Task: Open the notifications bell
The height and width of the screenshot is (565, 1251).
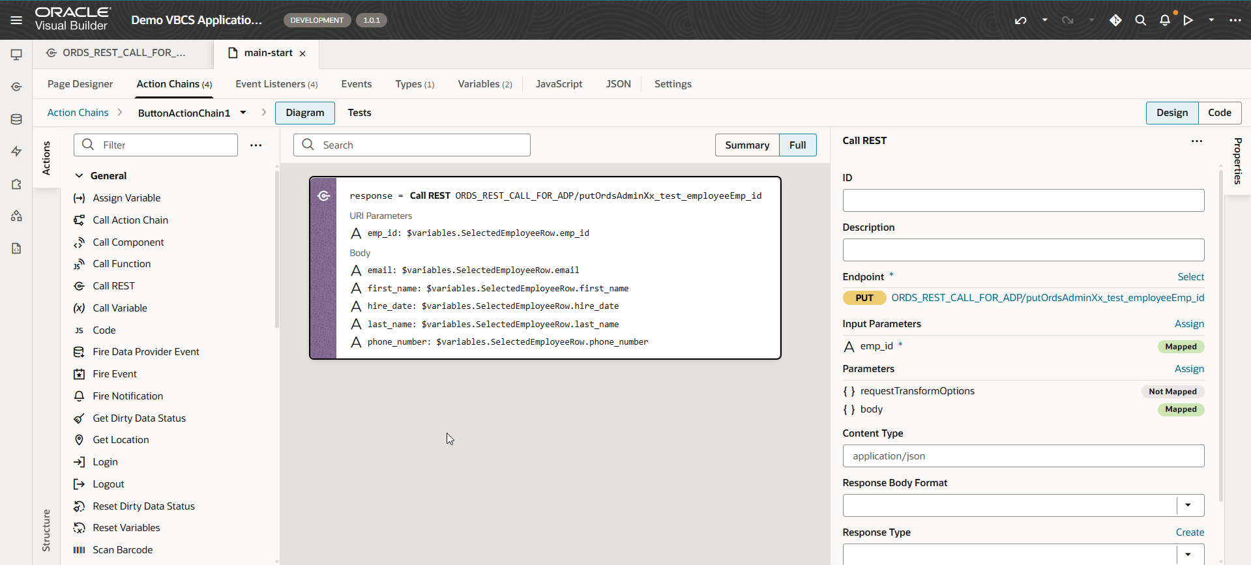Action: pyautogui.click(x=1165, y=20)
